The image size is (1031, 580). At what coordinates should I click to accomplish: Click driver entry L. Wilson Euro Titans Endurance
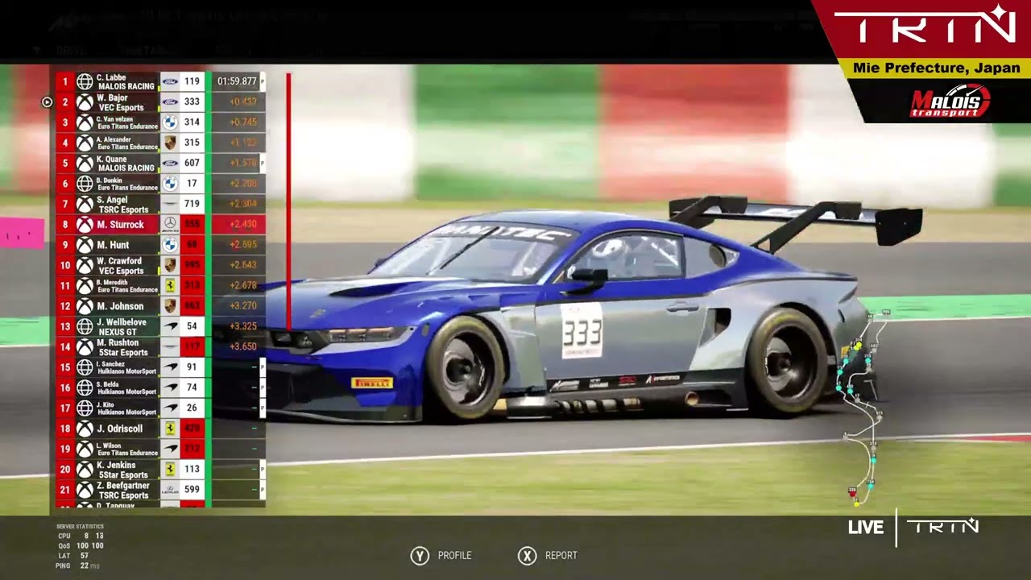(x=127, y=449)
